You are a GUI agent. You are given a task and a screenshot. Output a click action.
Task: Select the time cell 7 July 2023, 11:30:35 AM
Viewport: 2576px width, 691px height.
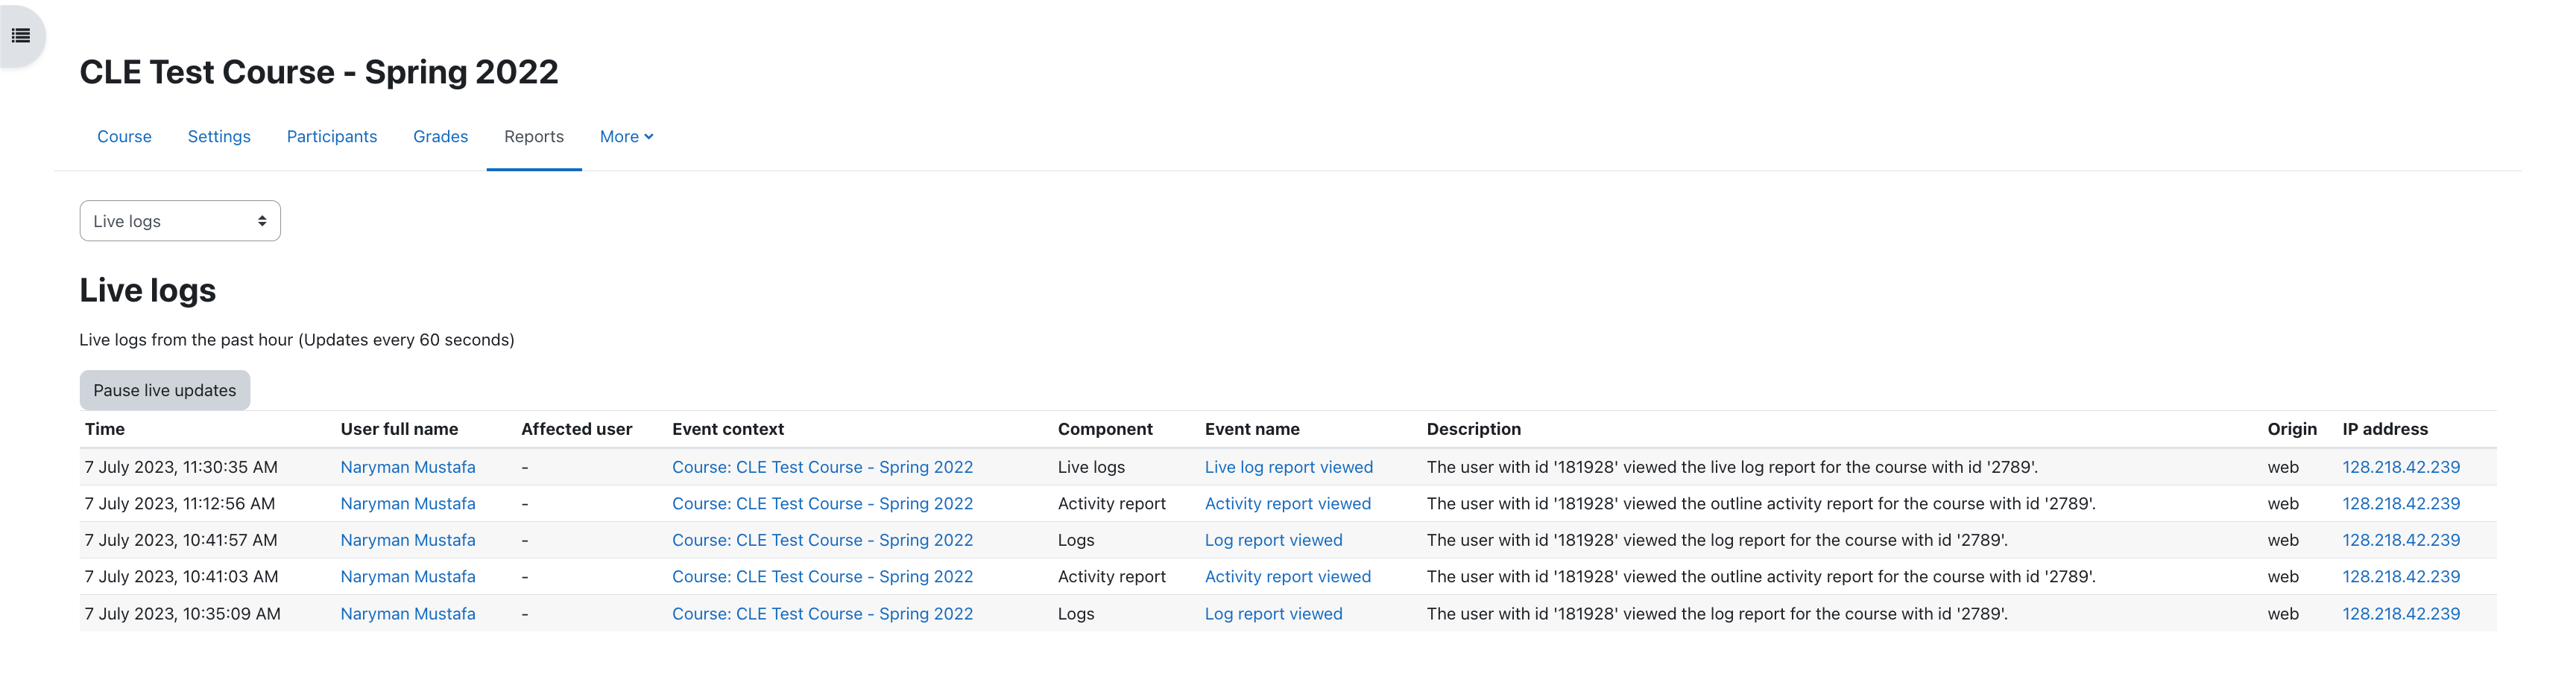[181, 468]
